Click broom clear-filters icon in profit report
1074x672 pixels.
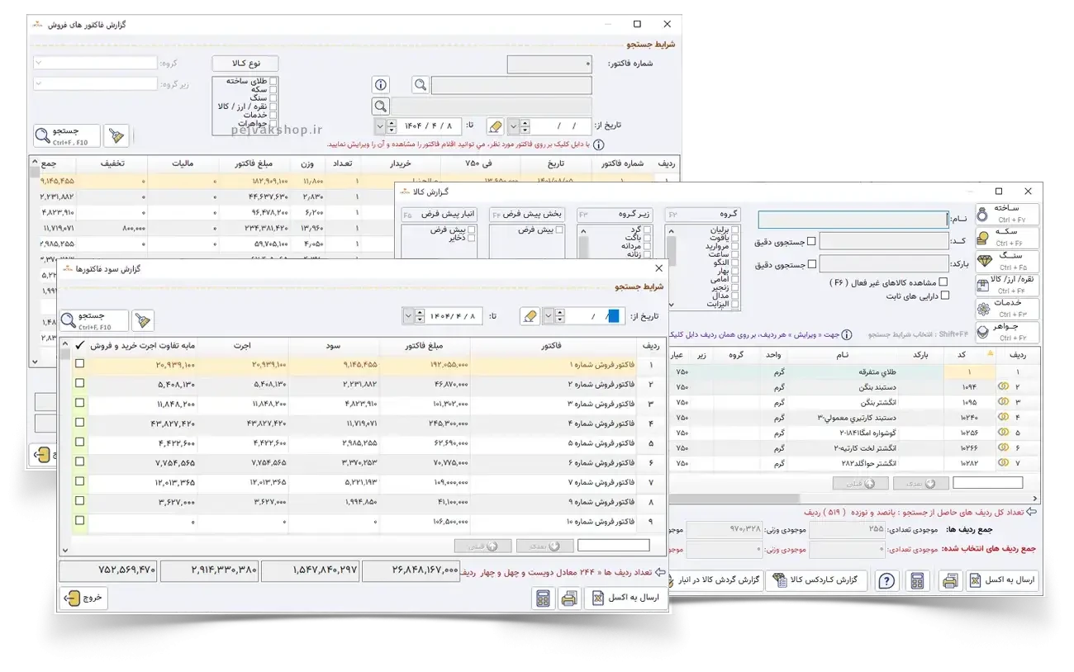(x=143, y=320)
